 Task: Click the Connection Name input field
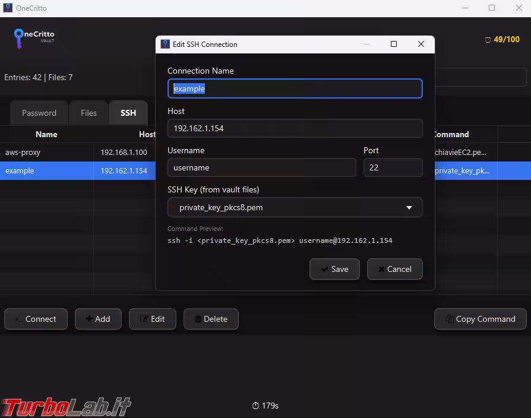(295, 88)
